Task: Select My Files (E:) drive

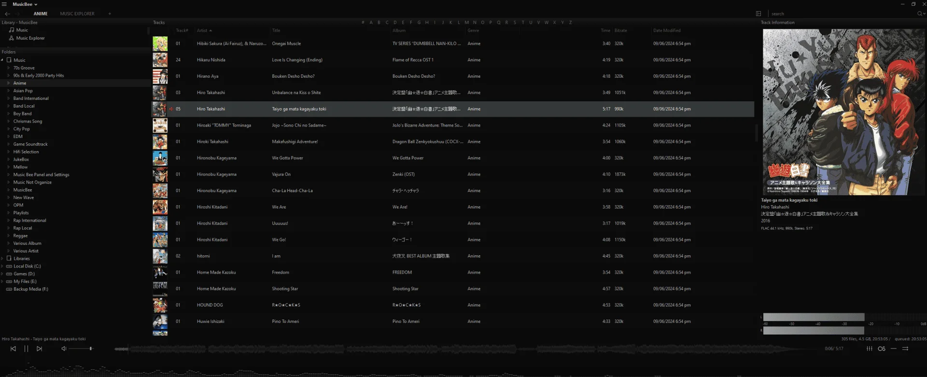Action: (x=21, y=281)
